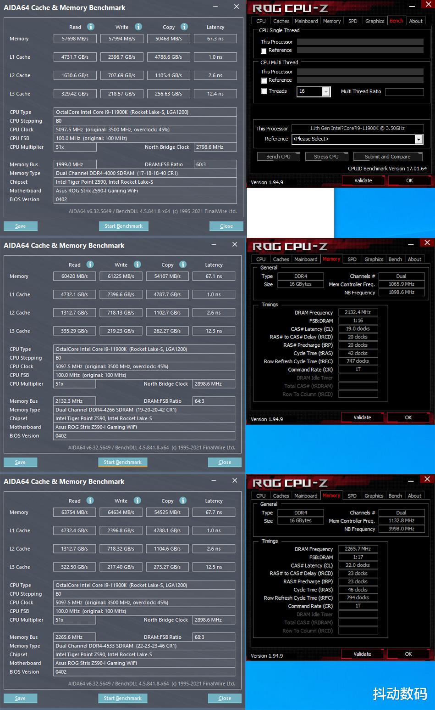
Task: Click Close button in DDR4-4533 AIDA64 window
Action: pos(225,698)
